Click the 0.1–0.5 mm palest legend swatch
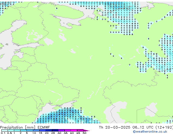Image resolution: width=173 pixels, height=134 pixels. 5,130
